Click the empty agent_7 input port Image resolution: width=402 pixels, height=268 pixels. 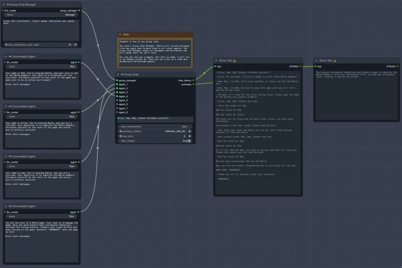(x=117, y=108)
